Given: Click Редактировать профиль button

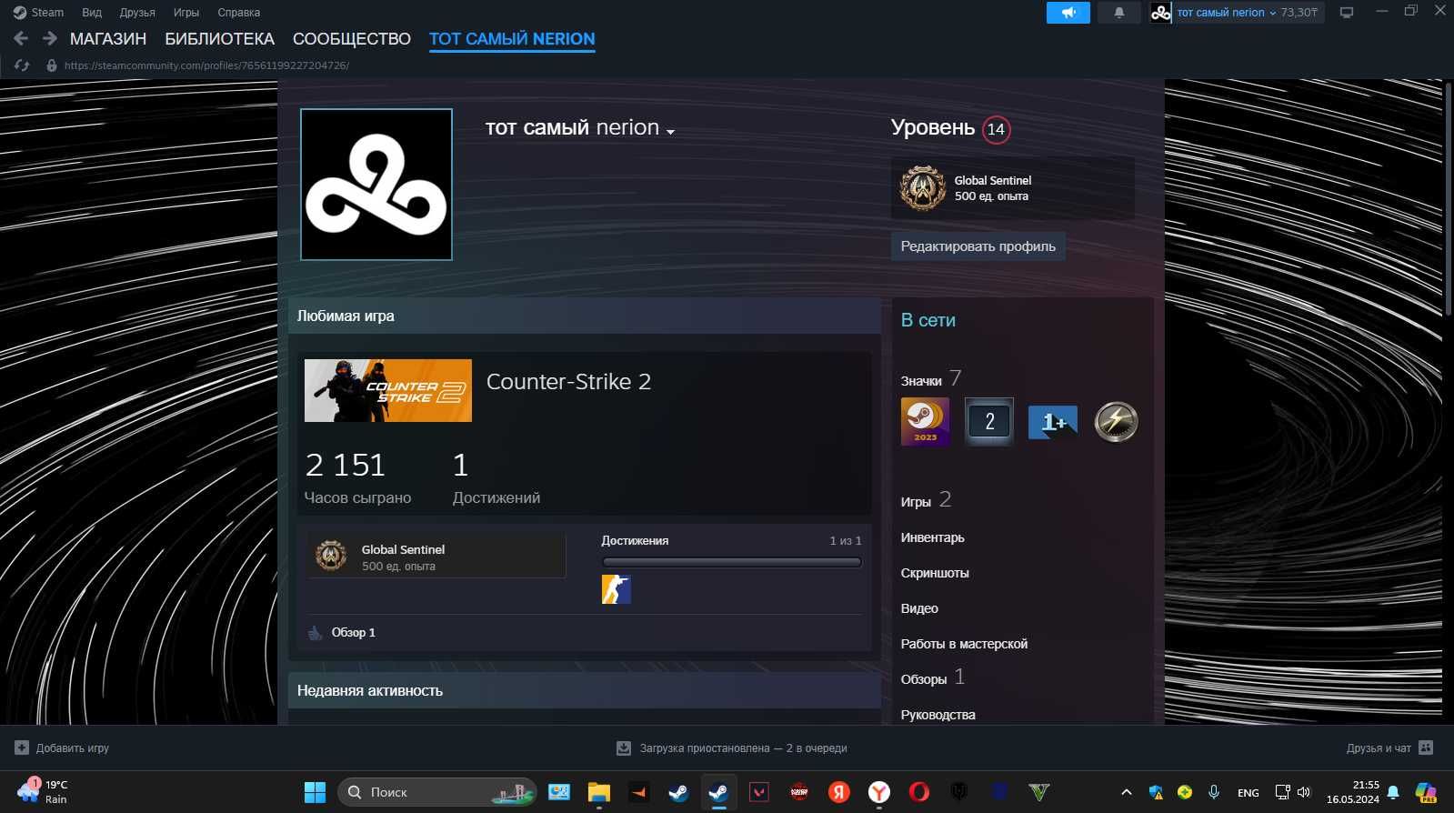Looking at the screenshot, I should [x=978, y=246].
